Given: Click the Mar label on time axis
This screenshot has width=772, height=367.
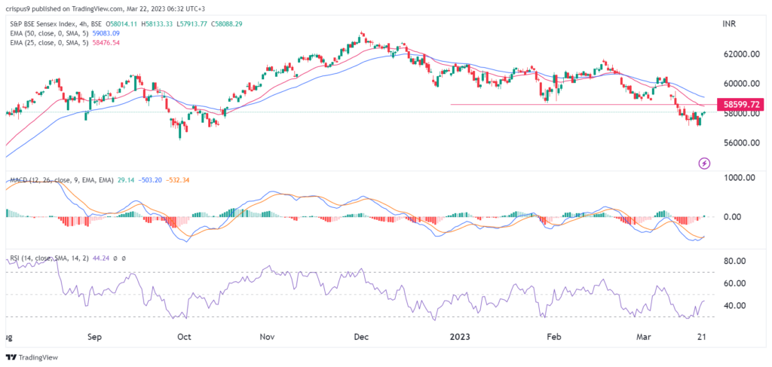Looking at the screenshot, I should pos(642,337).
